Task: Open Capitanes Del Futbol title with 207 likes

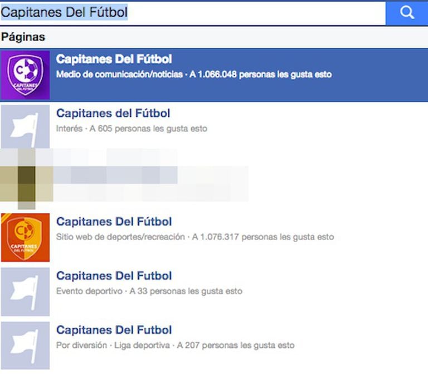Action: tap(114, 330)
